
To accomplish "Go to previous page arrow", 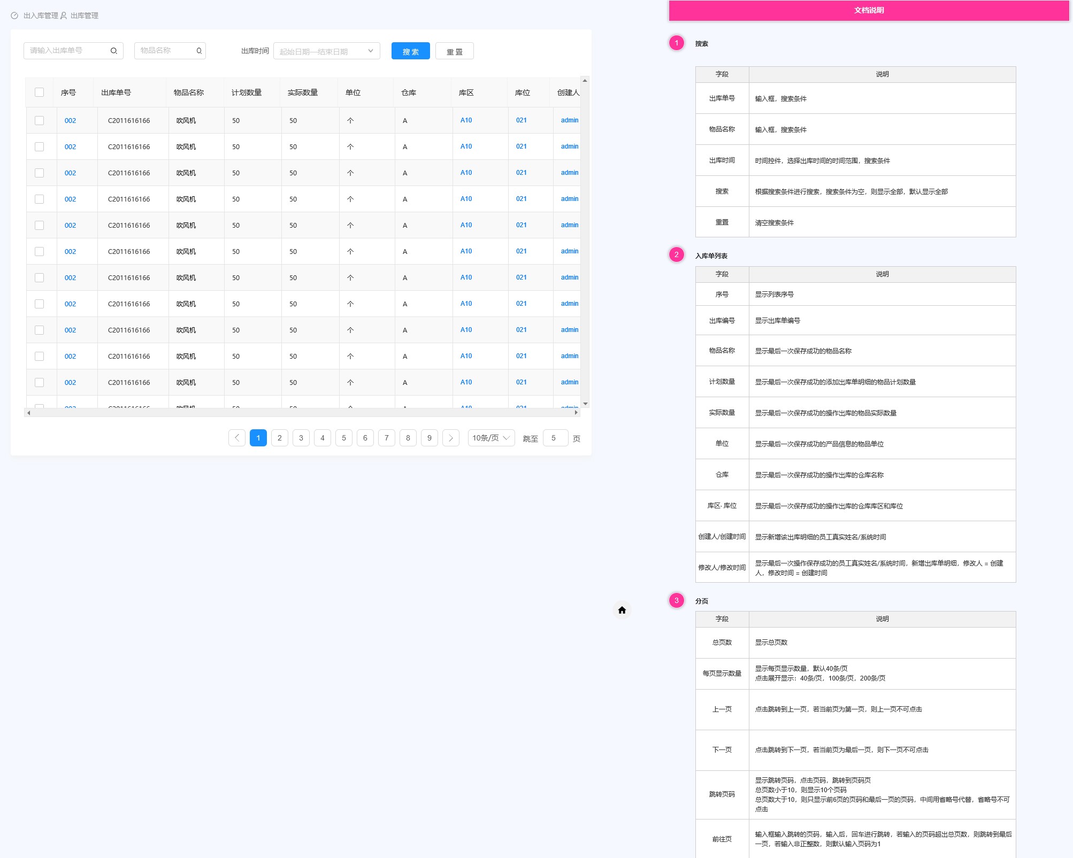I will [x=237, y=438].
